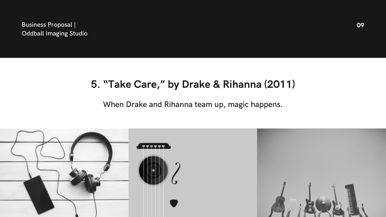Click the keyboard synthesizer in right photo
The width and height of the screenshot is (386, 217).
(352, 200)
